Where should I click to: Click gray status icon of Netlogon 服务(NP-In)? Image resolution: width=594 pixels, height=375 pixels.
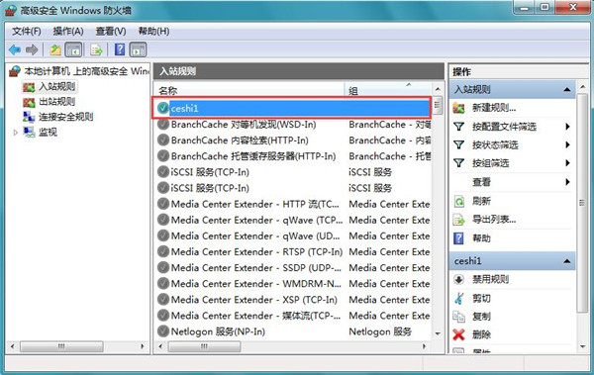pos(163,331)
